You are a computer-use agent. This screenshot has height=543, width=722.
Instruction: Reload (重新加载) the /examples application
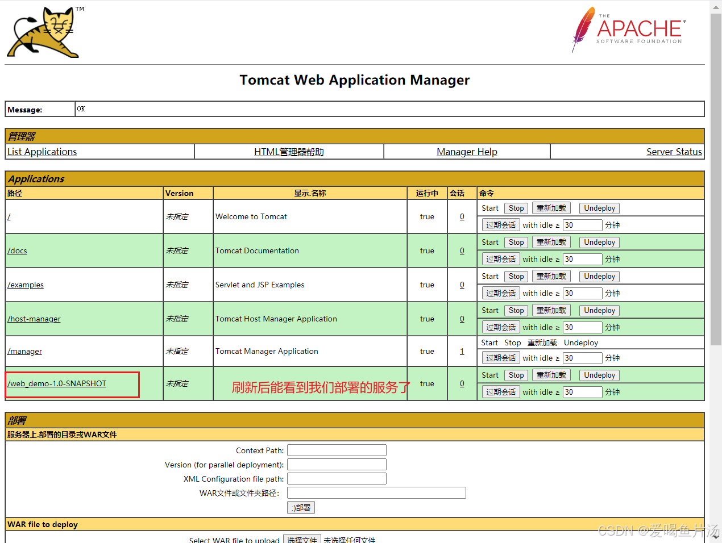point(551,277)
